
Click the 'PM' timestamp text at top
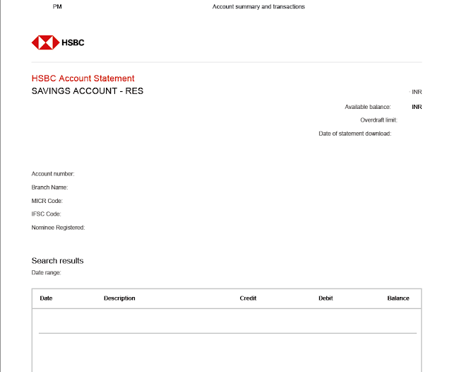[x=57, y=6]
